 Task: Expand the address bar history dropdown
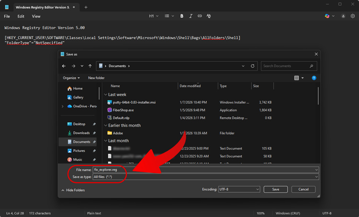coord(243,66)
